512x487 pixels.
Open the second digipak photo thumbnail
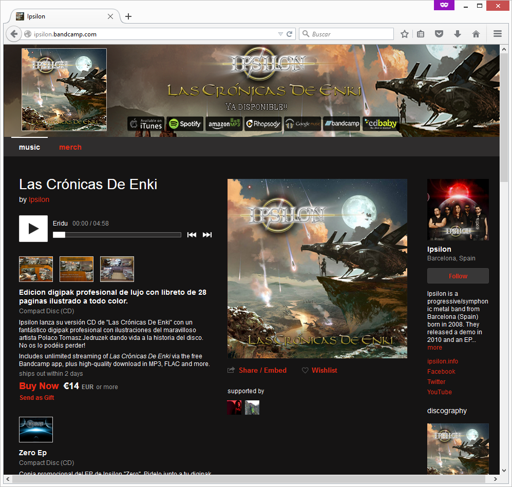pos(77,269)
